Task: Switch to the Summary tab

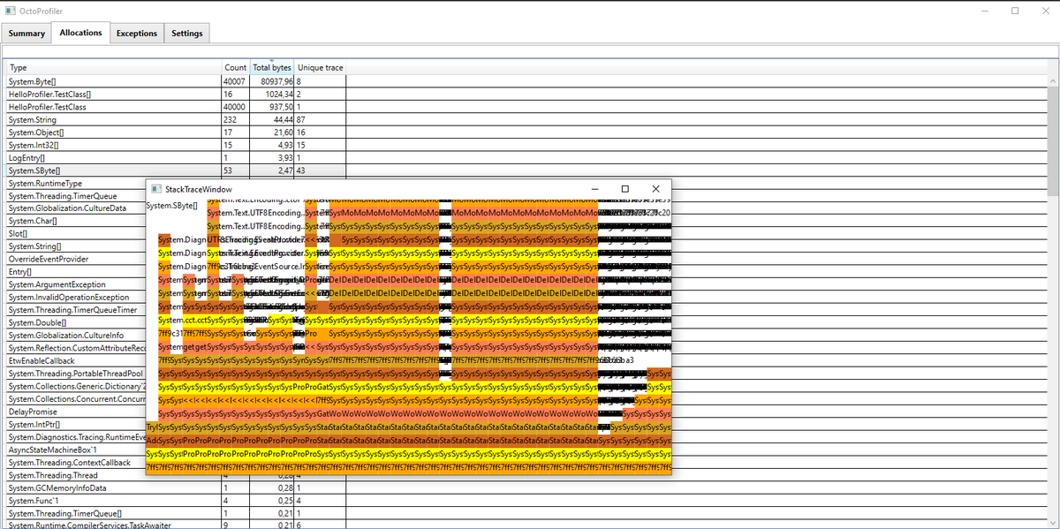Action: [27, 34]
